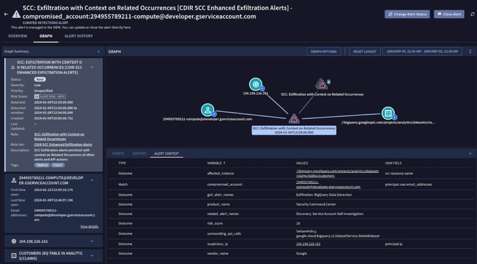Image resolution: width=477 pixels, height=264 pixels.
Task: Select the Graph tab
Action: click(x=46, y=36)
